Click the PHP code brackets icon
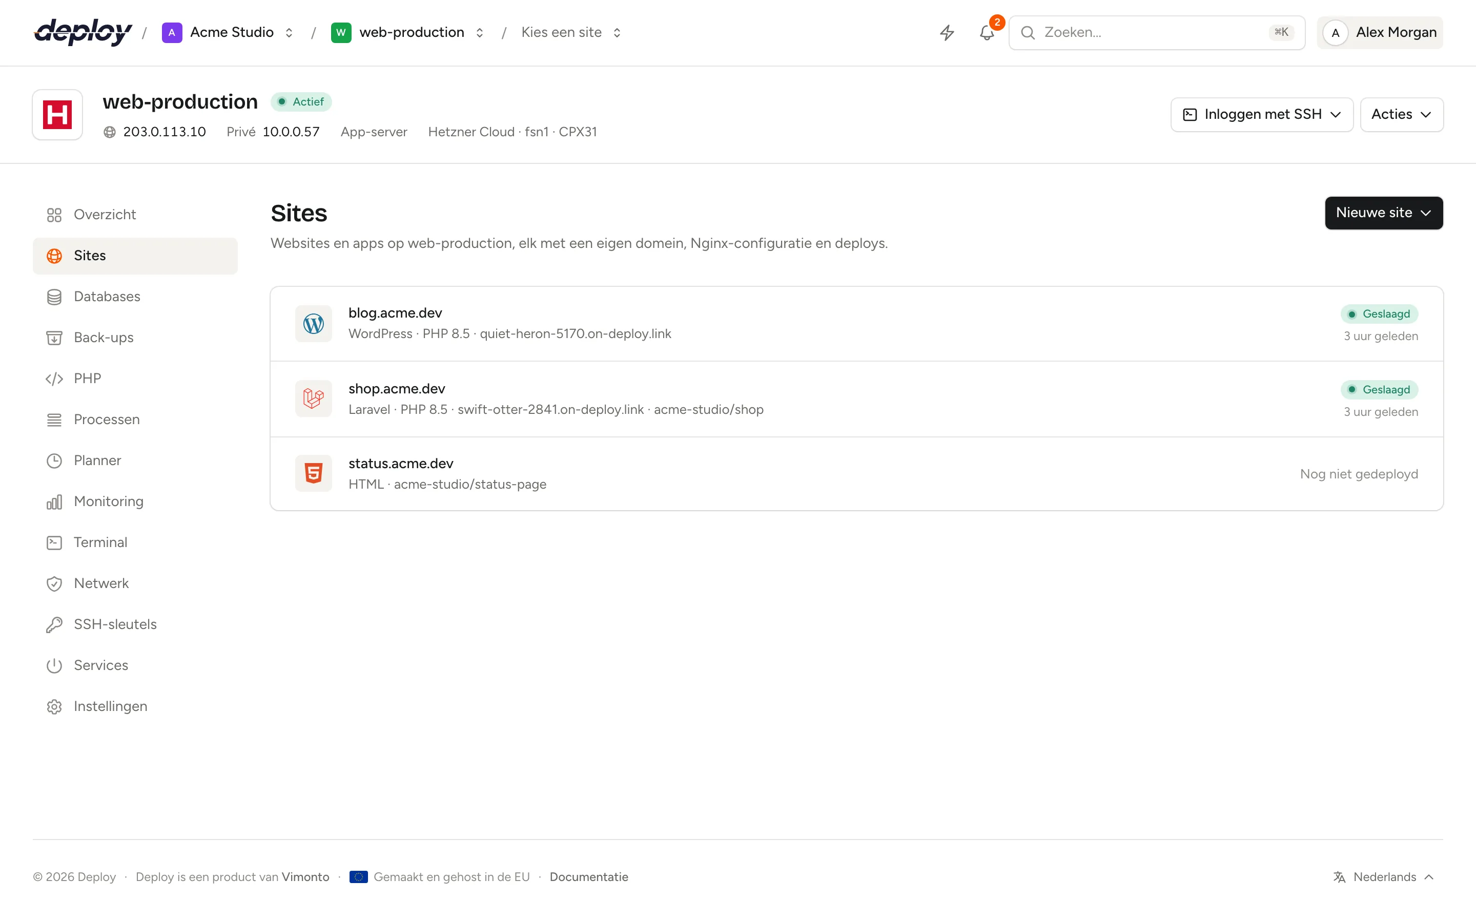This screenshot has width=1476, height=922. click(54, 379)
